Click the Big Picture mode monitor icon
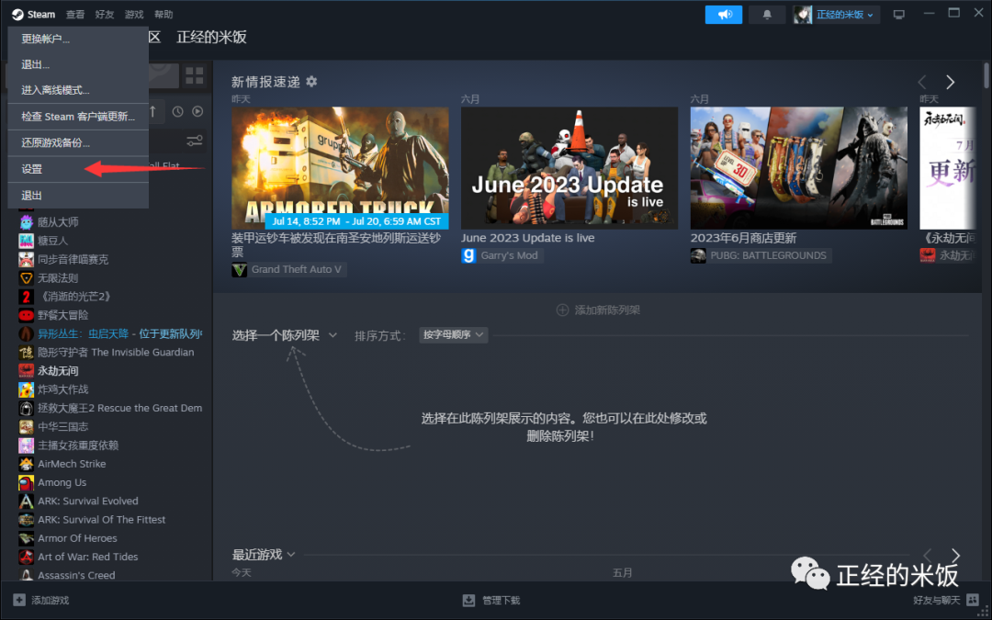Viewport: 992px width, 620px height. pos(898,15)
